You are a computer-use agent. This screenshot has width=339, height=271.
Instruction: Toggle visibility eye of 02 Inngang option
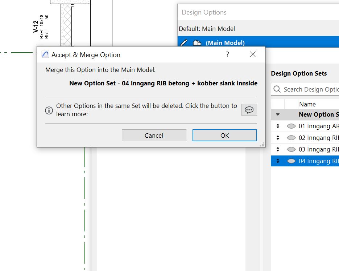pyautogui.click(x=291, y=138)
